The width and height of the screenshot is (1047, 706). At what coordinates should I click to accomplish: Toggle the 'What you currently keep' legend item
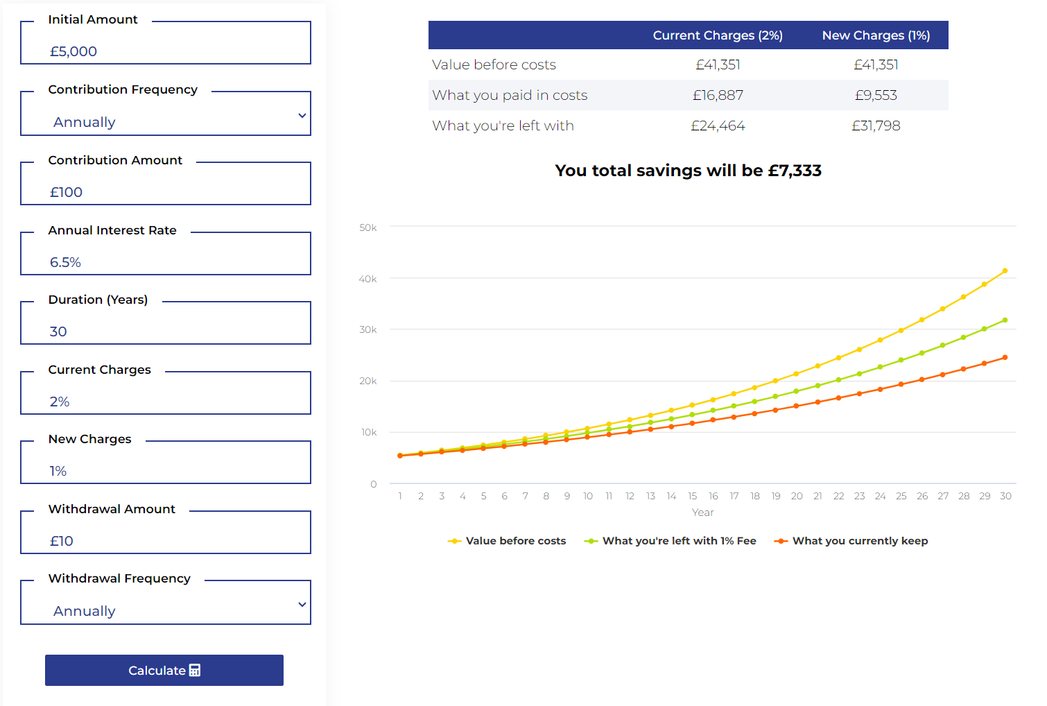(x=851, y=541)
